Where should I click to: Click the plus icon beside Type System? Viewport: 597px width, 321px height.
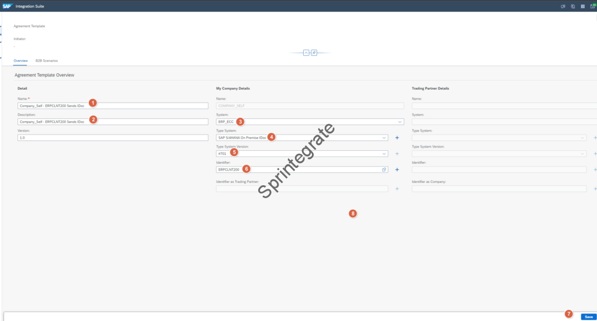pyautogui.click(x=397, y=137)
